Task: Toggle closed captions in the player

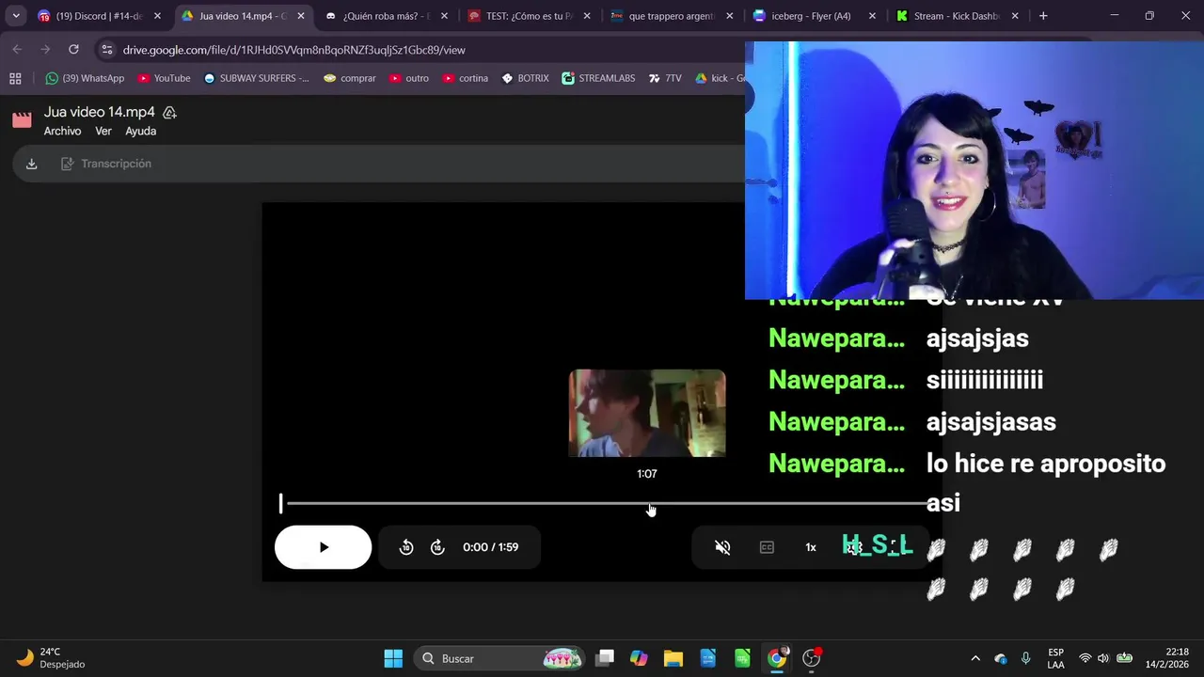Action: coord(767,547)
